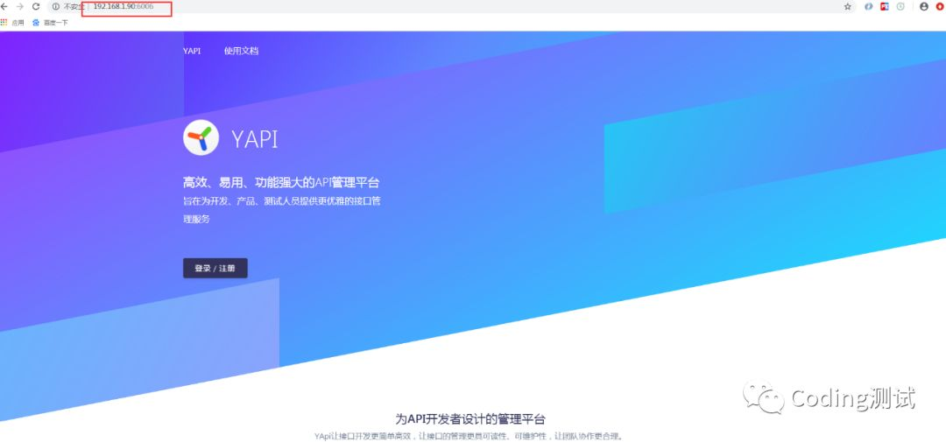Click the heading 高效、易用、功能强大的API管理平台
The width and height of the screenshot is (946, 442).
point(281,182)
